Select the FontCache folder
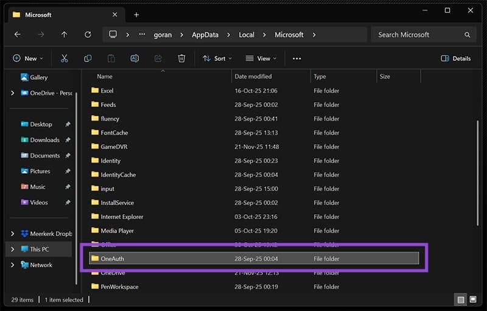The image size is (487, 311). pyautogui.click(x=254, y=133)
